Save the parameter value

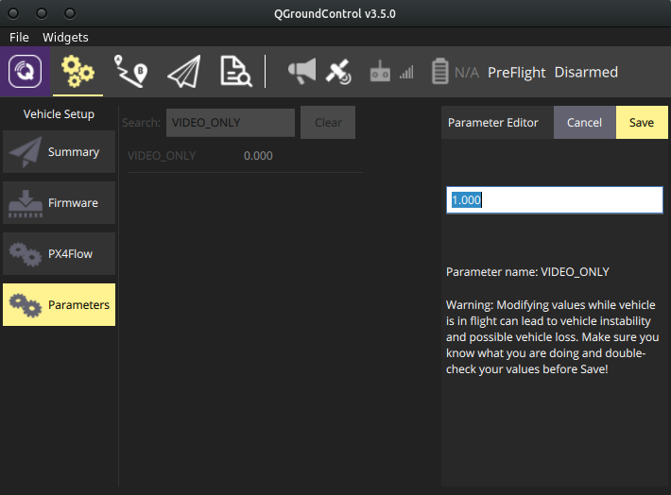tap(642, 123)
